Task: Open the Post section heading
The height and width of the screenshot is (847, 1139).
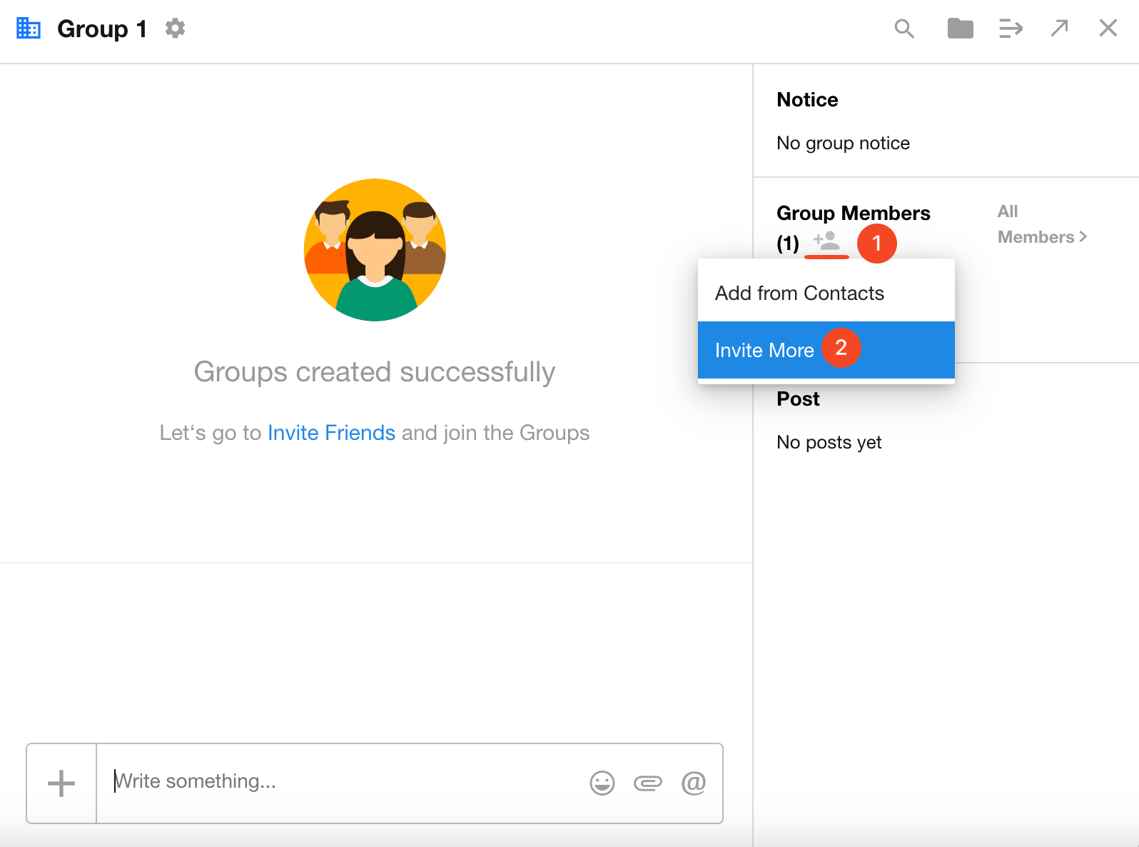Action: tap(798, 399)
